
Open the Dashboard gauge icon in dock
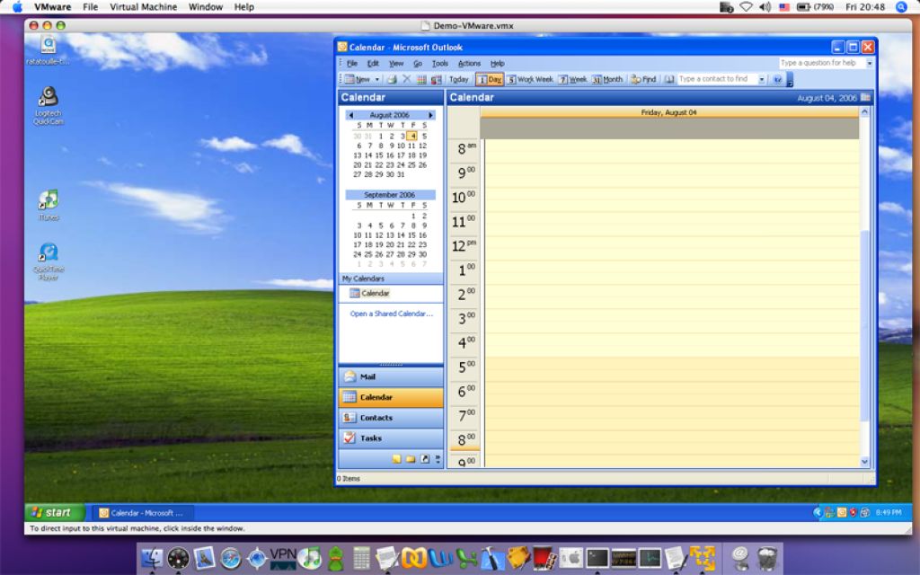tap(179, 558)
